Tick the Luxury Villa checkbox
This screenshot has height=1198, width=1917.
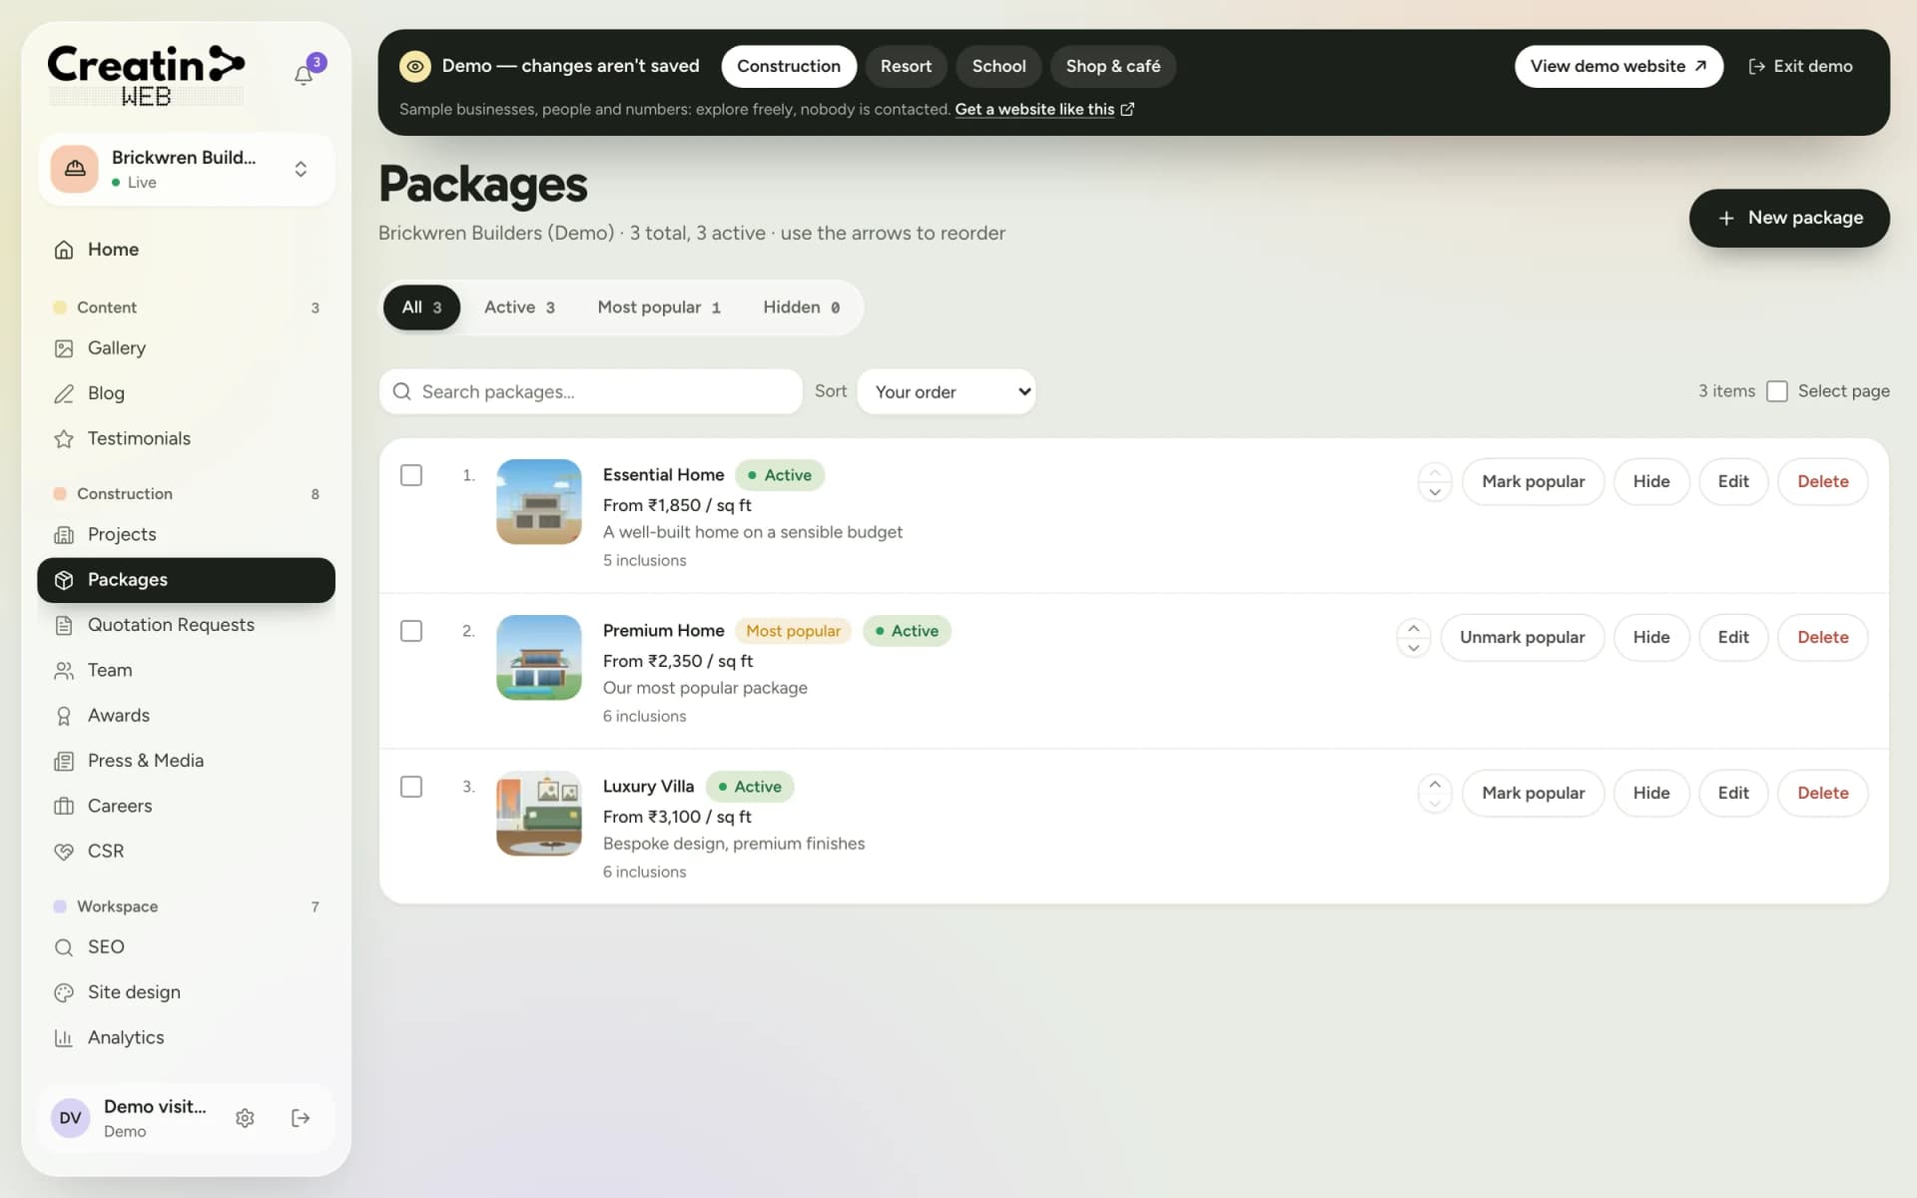click(x=411, y=787)
